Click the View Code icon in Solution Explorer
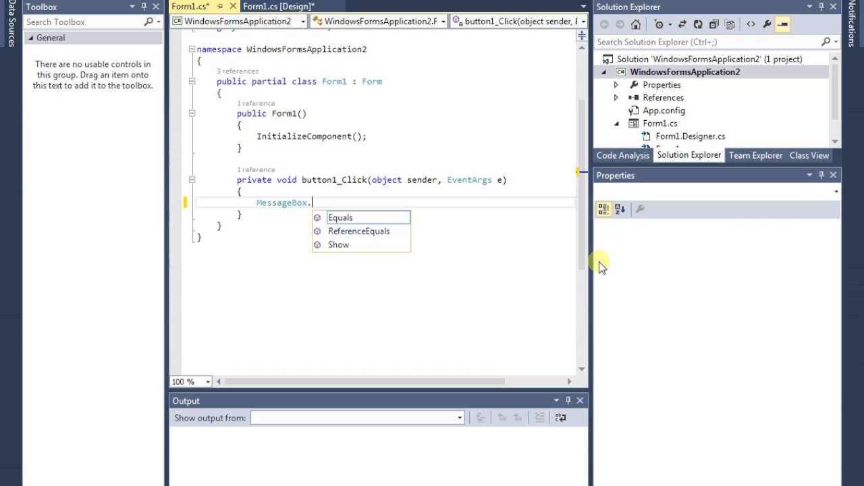 pyautogui.click(x=751, y=24)
